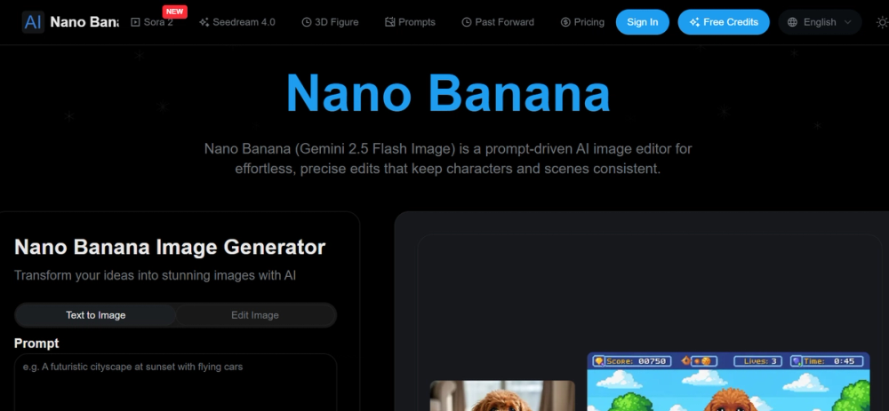
Task: Click the Sign In button
Action: (x=643, y=22)
